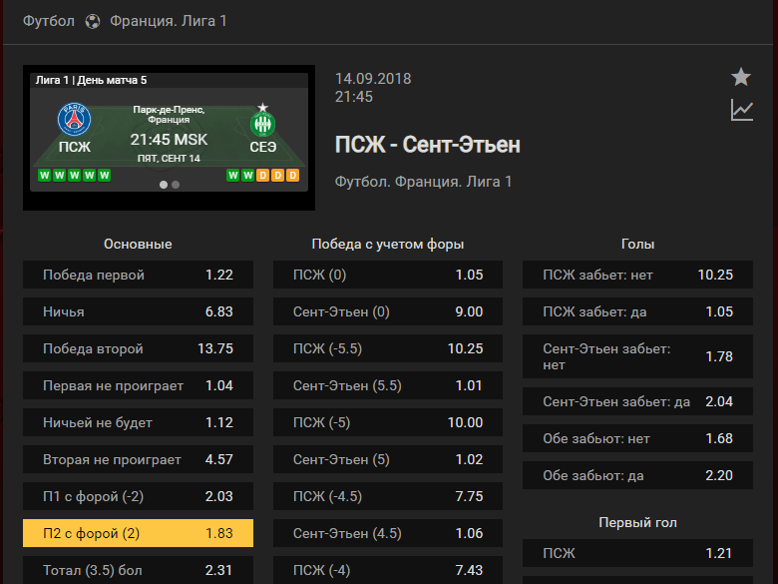The height and width of the screenshot is (584, 778).
Task: Select Первая не проиграет 1.04
Action: tap(138, 385)
